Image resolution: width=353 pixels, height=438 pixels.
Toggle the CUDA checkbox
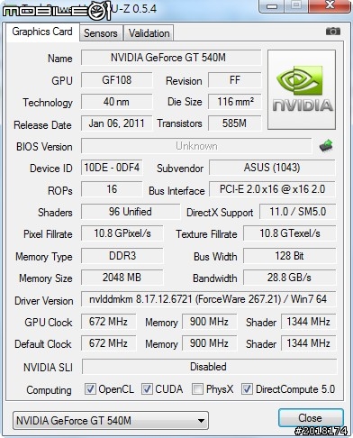(147, 388)
